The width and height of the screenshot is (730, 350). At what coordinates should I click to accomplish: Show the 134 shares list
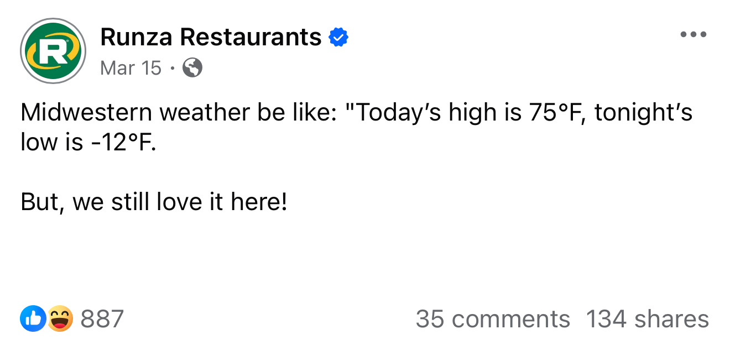647,319
